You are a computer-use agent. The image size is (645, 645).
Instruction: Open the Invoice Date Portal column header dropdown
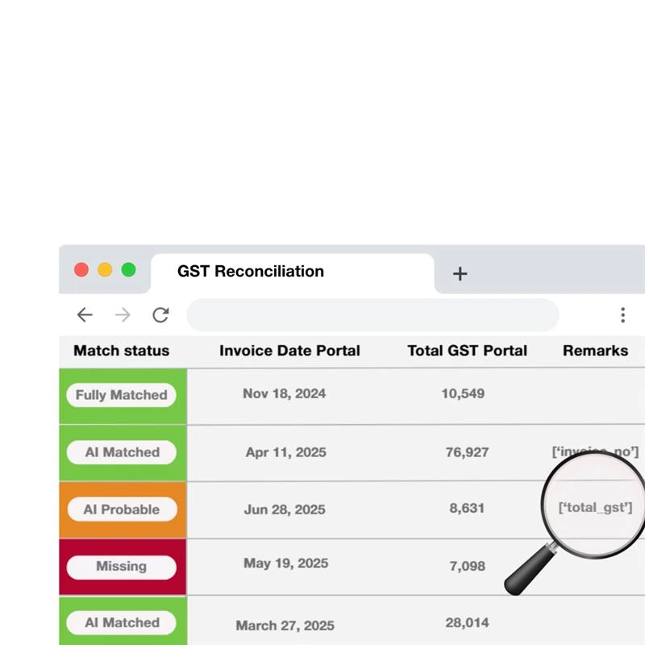coord(290,351)
